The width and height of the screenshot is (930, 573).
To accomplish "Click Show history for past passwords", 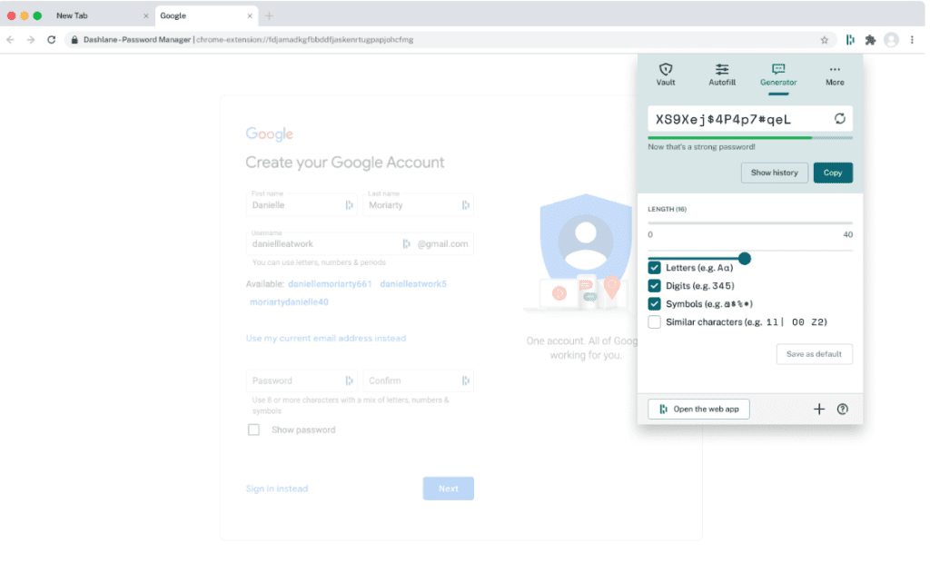I will pos(774,173).
